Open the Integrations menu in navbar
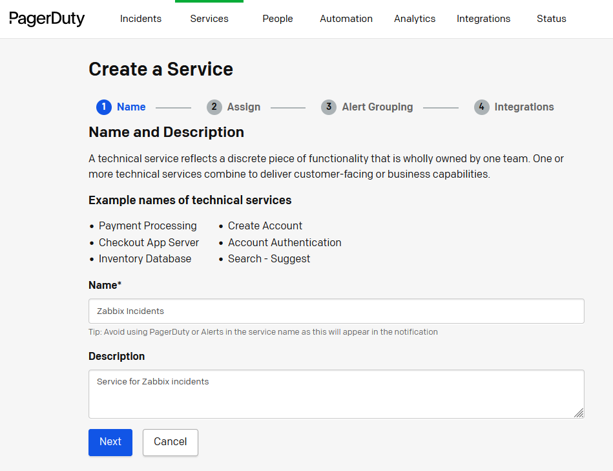Screen dimensions: 613x471 pos(483,19)
